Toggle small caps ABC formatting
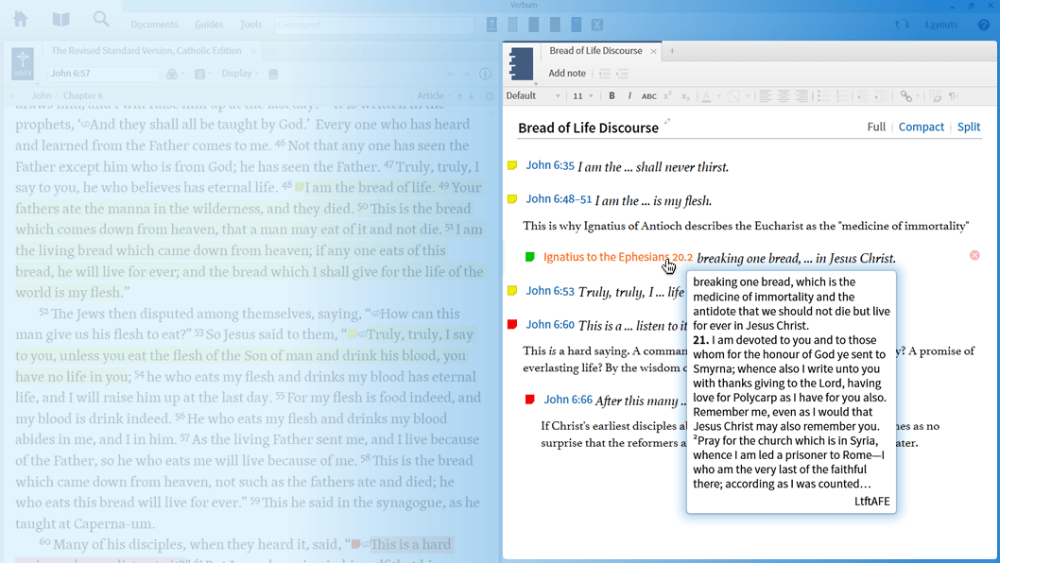Image resolution: width=1051 pixels, height=563 pixels. tap(648, 96)
